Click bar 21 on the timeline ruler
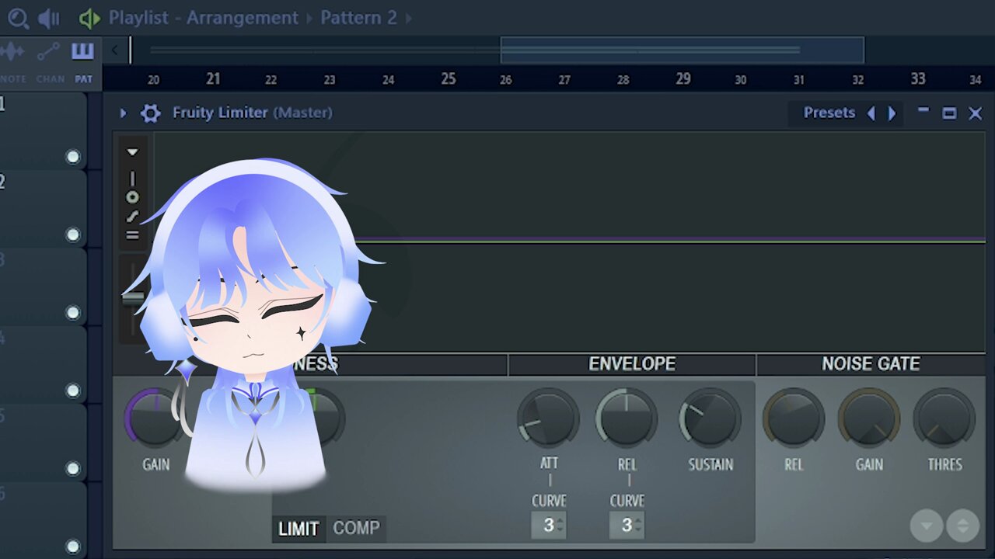Screen dimensions: 995x559 213,79
